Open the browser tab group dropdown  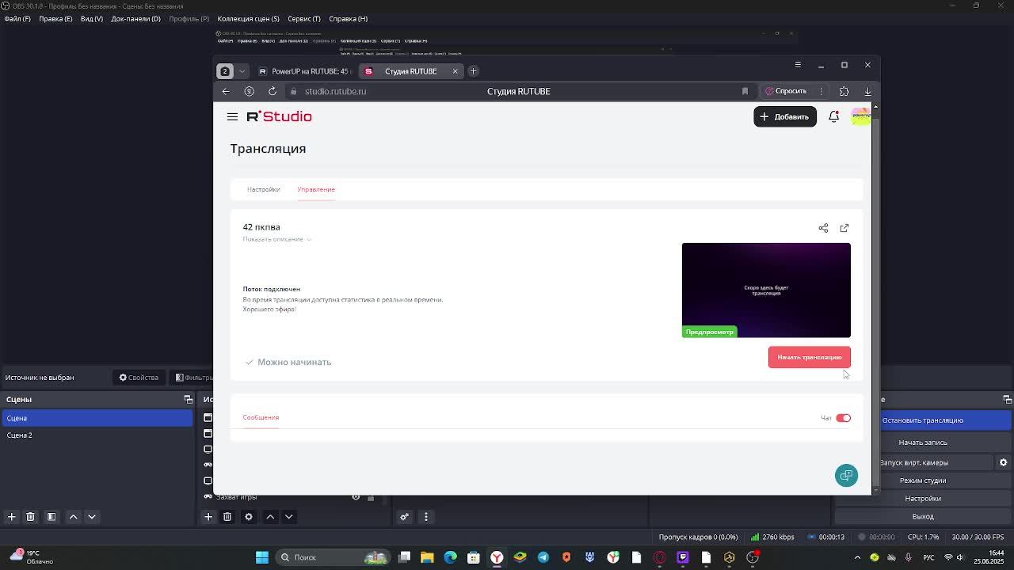click(x=242, y=71)
